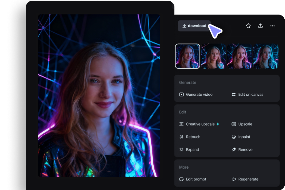
Task: Click the Generate section heading
Action: pyautogui.click(x=188, y=82)
